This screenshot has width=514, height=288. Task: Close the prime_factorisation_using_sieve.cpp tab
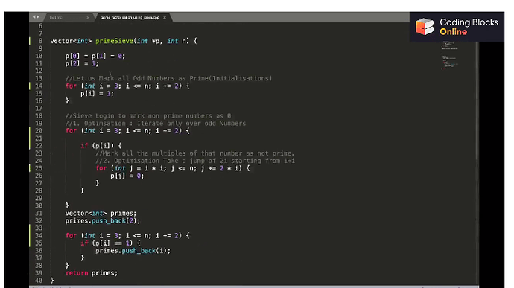coord(165,17)
